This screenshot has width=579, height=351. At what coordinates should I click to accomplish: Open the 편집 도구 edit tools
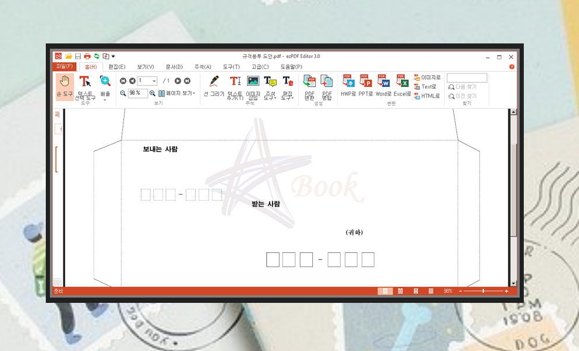(x=287, y=87)
